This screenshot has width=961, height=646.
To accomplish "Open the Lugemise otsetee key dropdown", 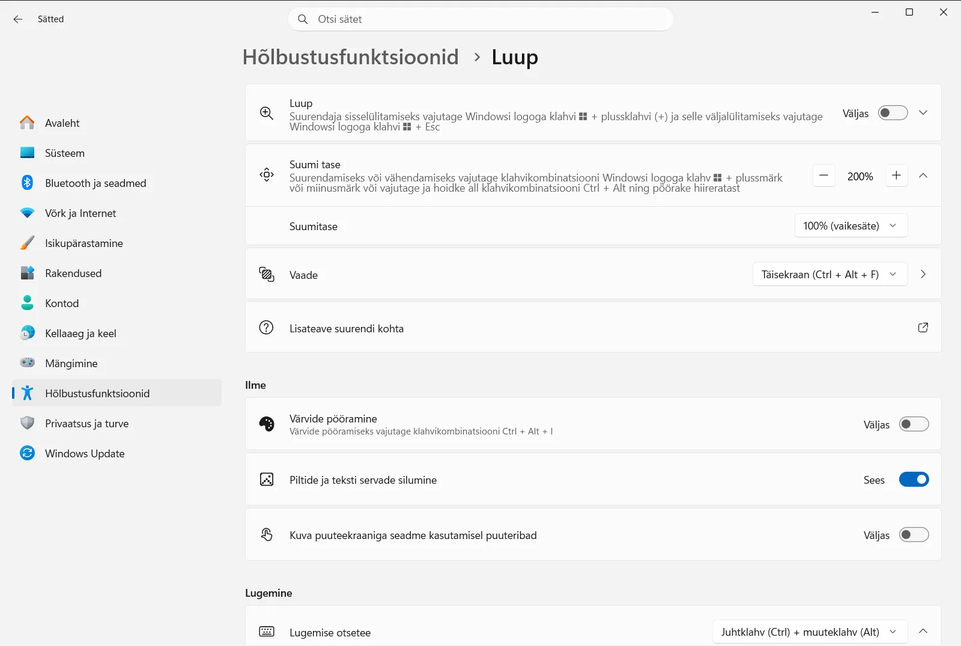I will (x=810, y=632).
